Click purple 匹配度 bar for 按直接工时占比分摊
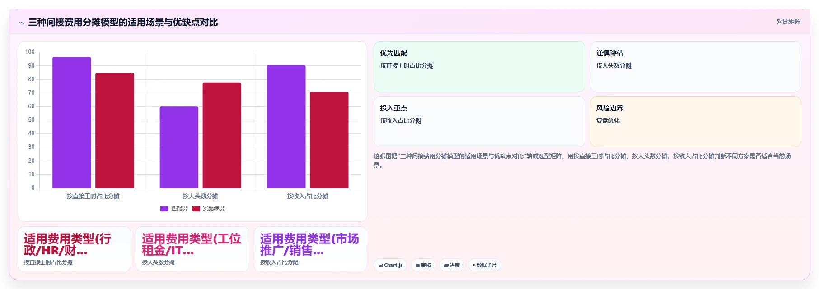 [72, 122]
